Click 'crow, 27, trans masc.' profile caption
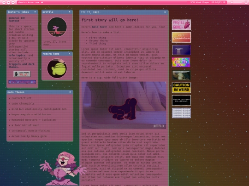This screenshot has width=249, height=186. 55,43
